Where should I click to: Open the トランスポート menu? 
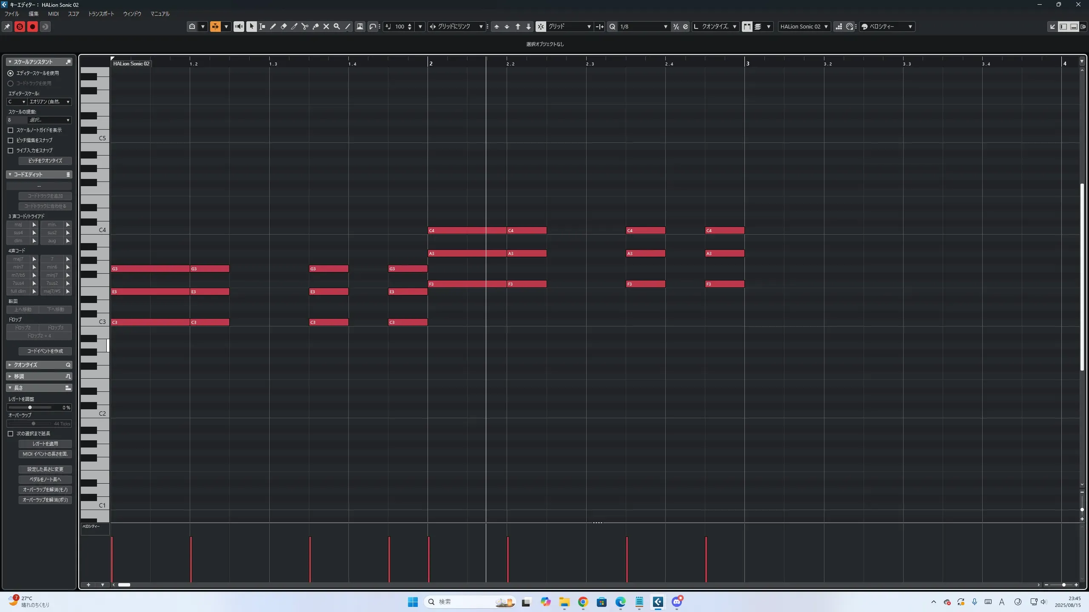coord(101,14)
